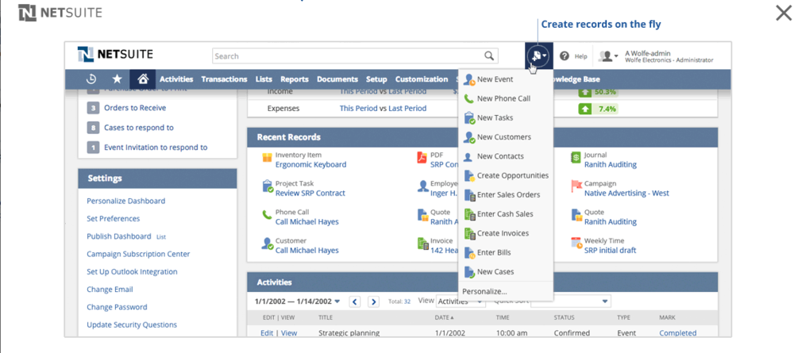
Task: Click the Help question mark icon
Action: 565,56
